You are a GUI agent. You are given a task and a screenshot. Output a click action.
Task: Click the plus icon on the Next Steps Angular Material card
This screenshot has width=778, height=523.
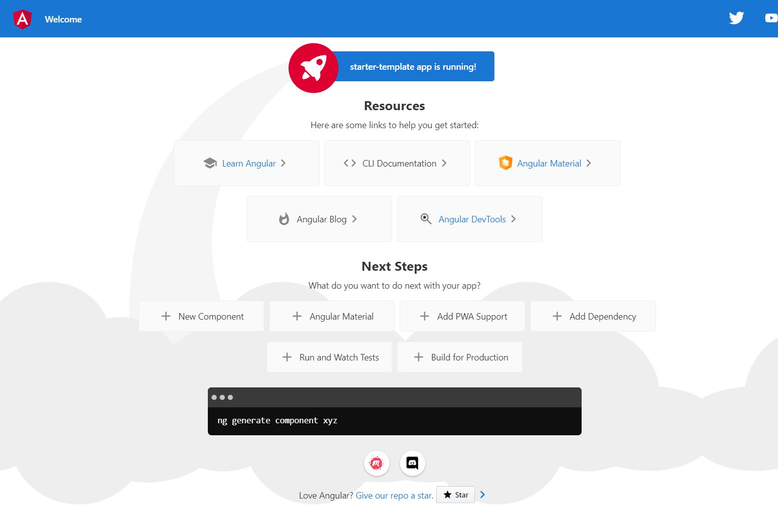pos(297,316)
